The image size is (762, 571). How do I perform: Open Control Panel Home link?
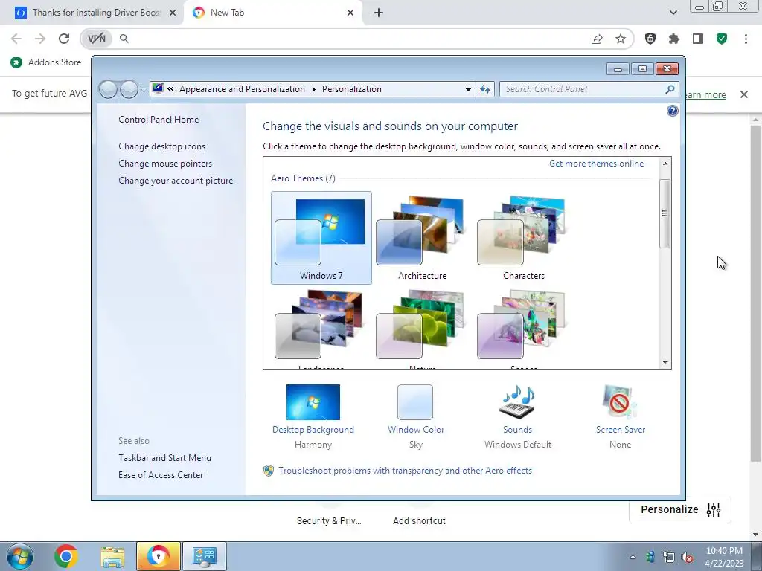click(159, 120)
